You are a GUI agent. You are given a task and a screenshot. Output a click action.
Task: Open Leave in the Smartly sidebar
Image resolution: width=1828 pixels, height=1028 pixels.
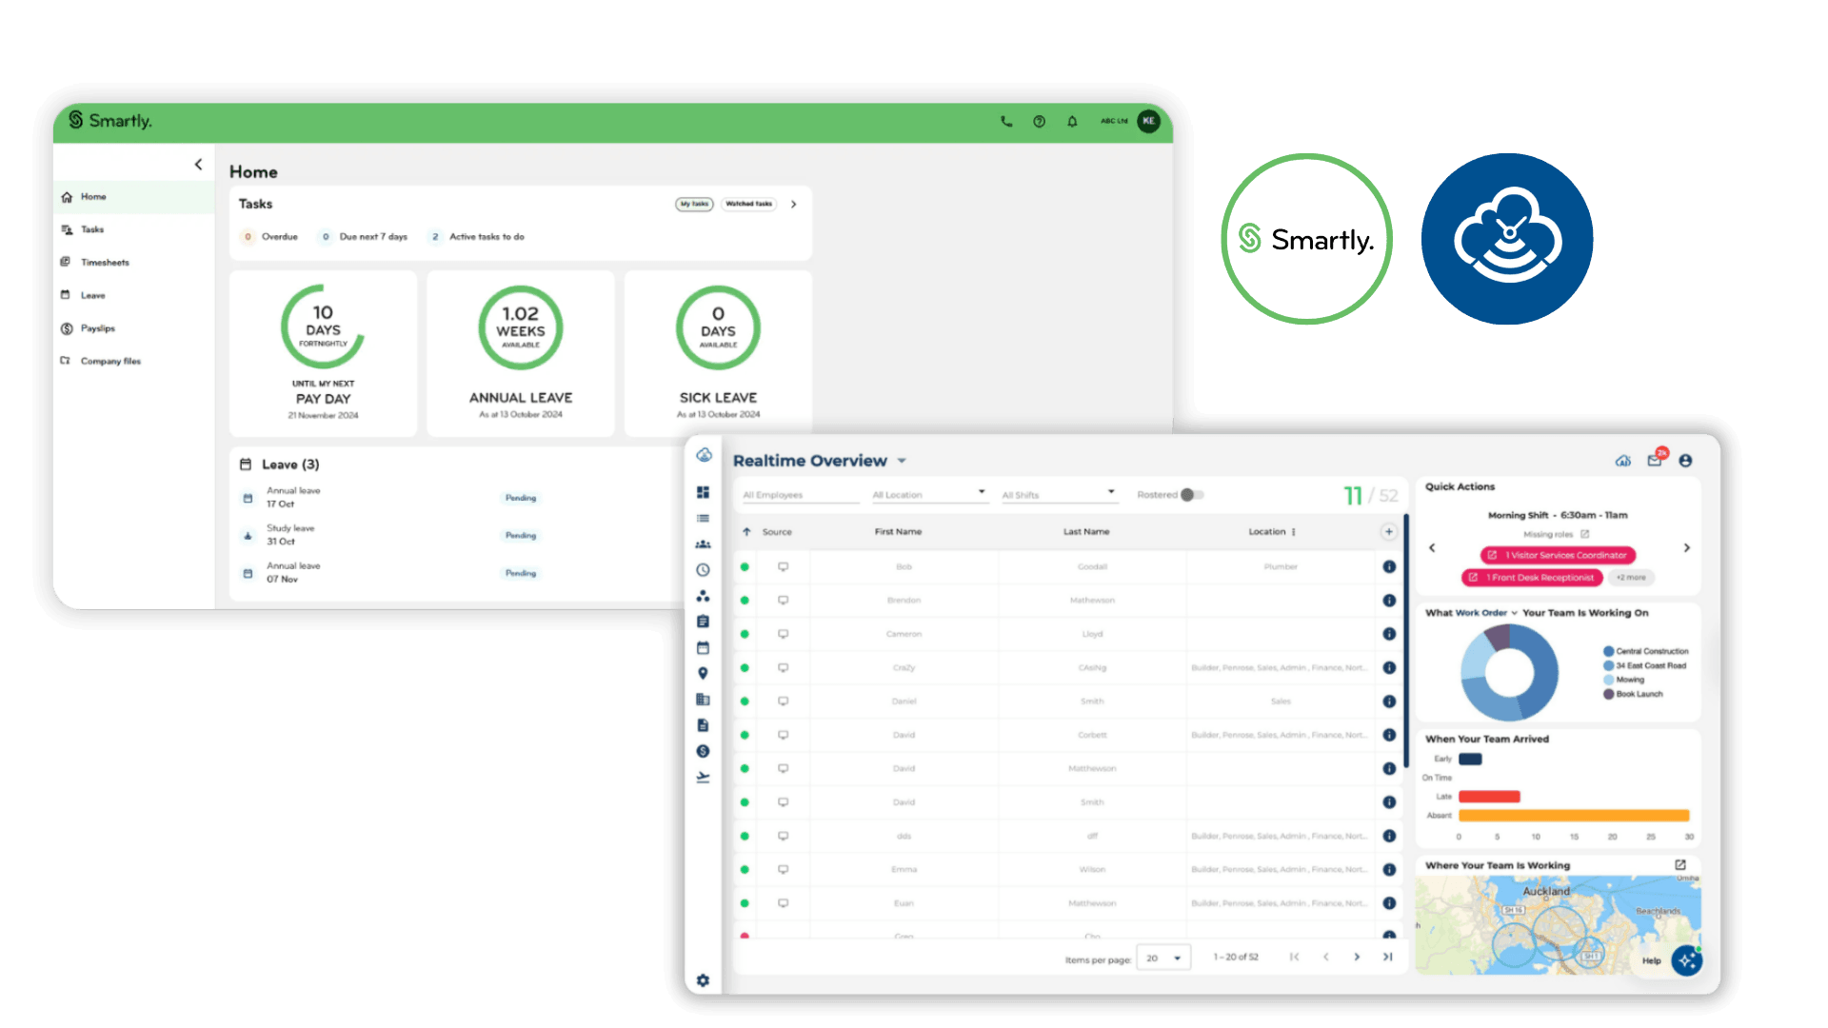tap(133, 295)
